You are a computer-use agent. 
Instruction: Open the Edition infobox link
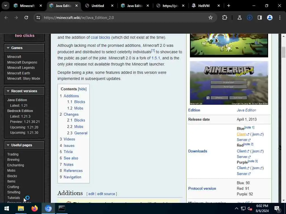click(x=194, y=110)
